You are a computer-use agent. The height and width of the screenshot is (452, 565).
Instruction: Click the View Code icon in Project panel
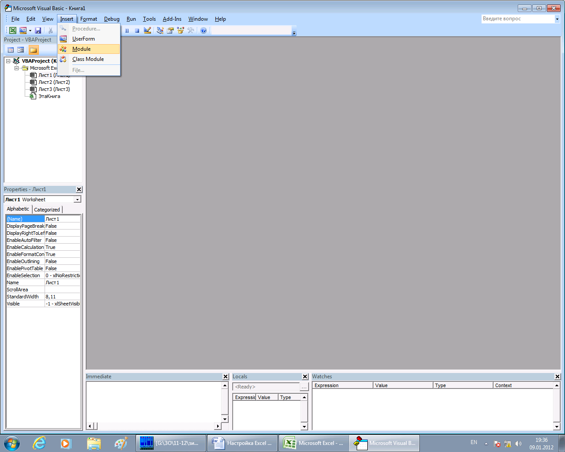11,50
